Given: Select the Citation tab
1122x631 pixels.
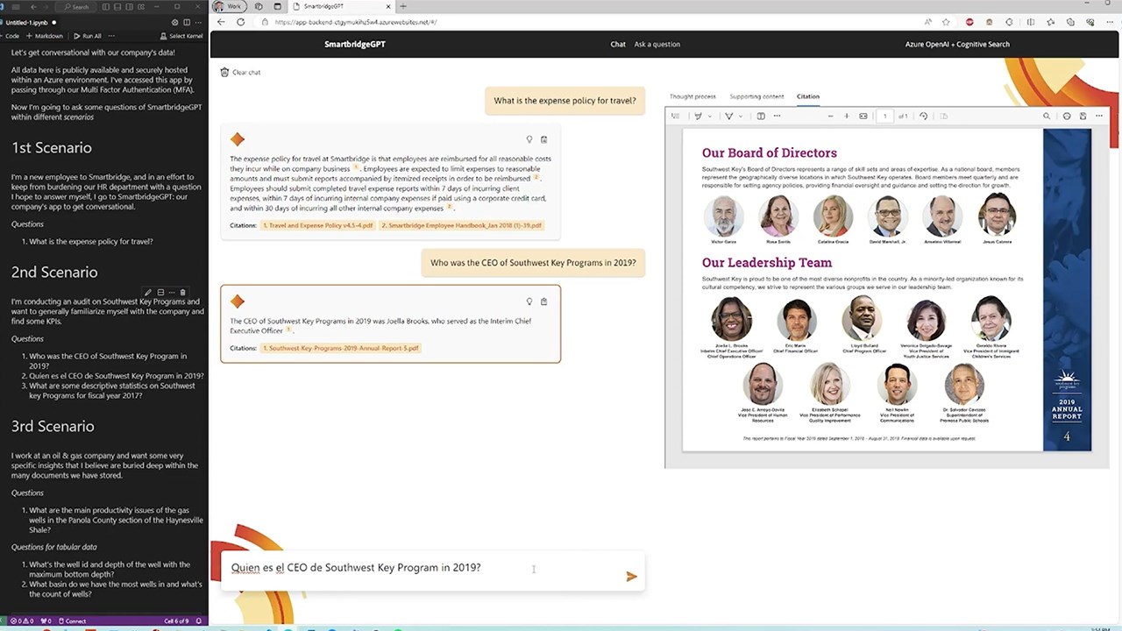Looking at the screenshot, I should 808,96.
